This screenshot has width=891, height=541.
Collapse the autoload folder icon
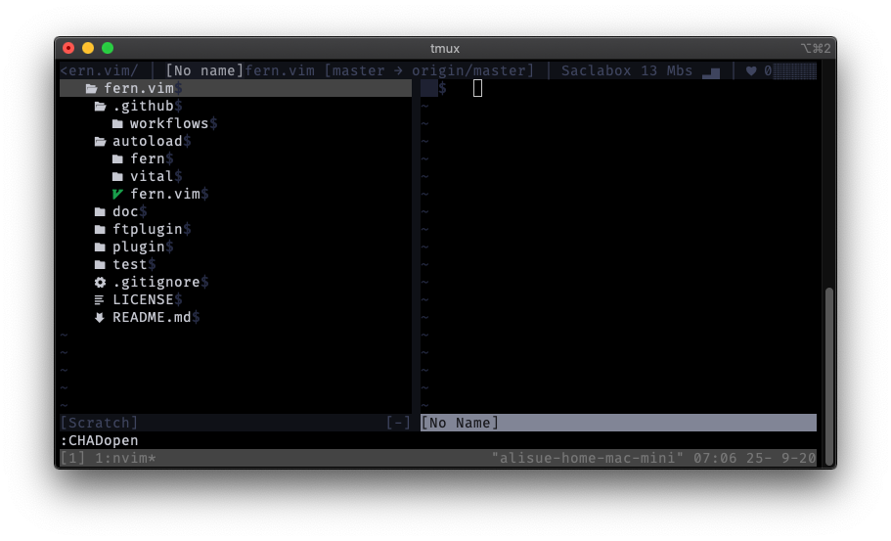100,142
